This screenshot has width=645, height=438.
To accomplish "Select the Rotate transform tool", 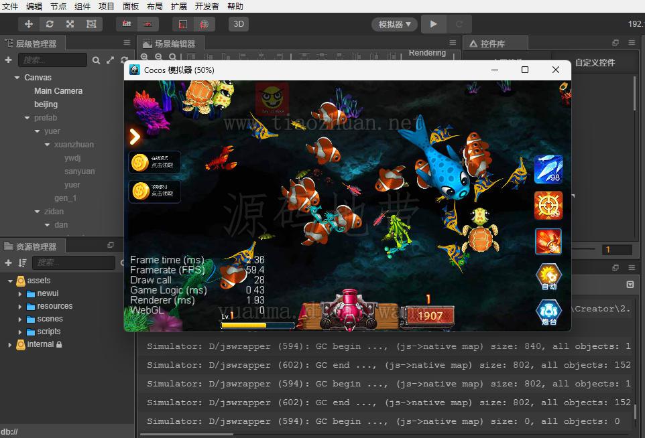I will (50, 24).
